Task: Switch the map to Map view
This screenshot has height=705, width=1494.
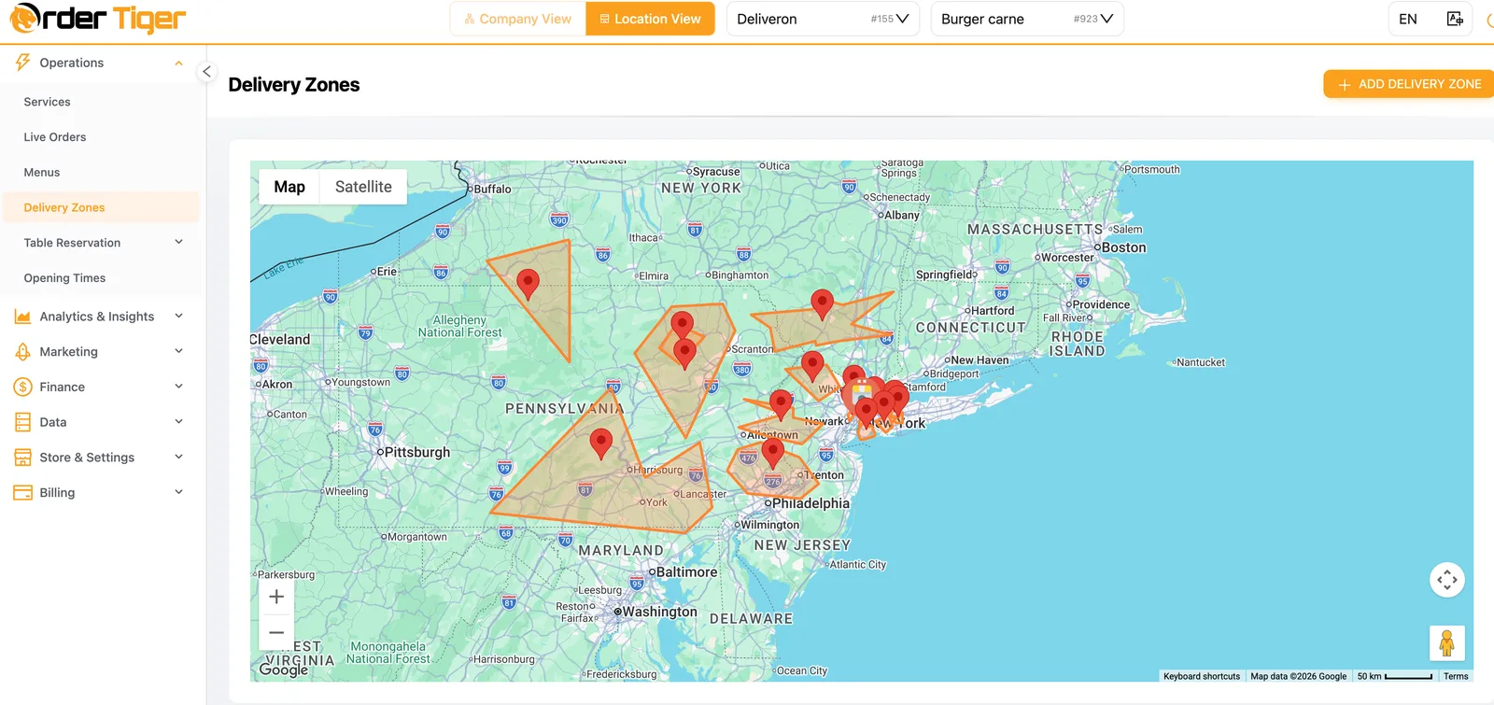Action: coord(289,187)
